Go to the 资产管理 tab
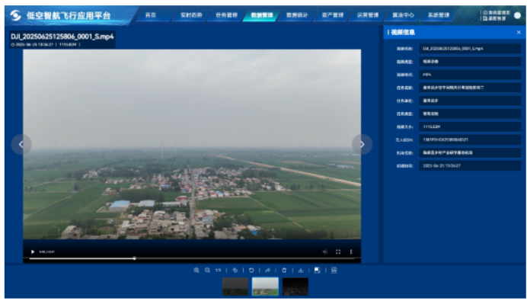Viewport: 527px width, 301px height. [332, 15]
